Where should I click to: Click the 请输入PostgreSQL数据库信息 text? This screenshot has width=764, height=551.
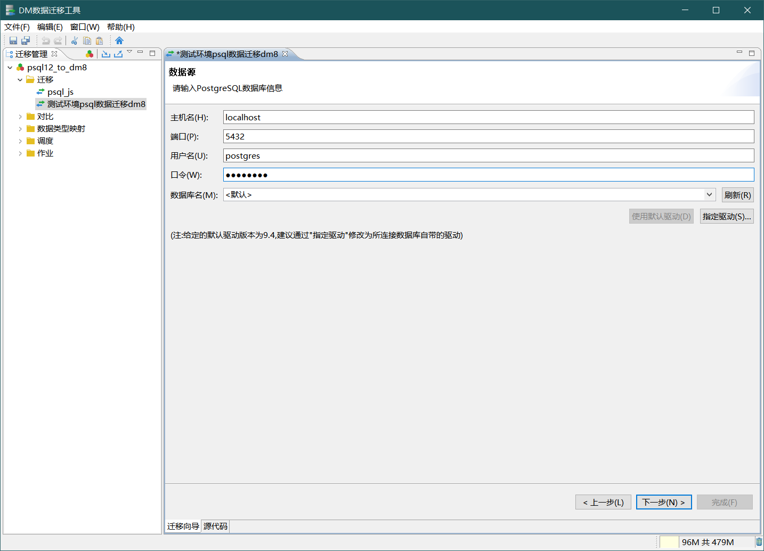[227, 88]
